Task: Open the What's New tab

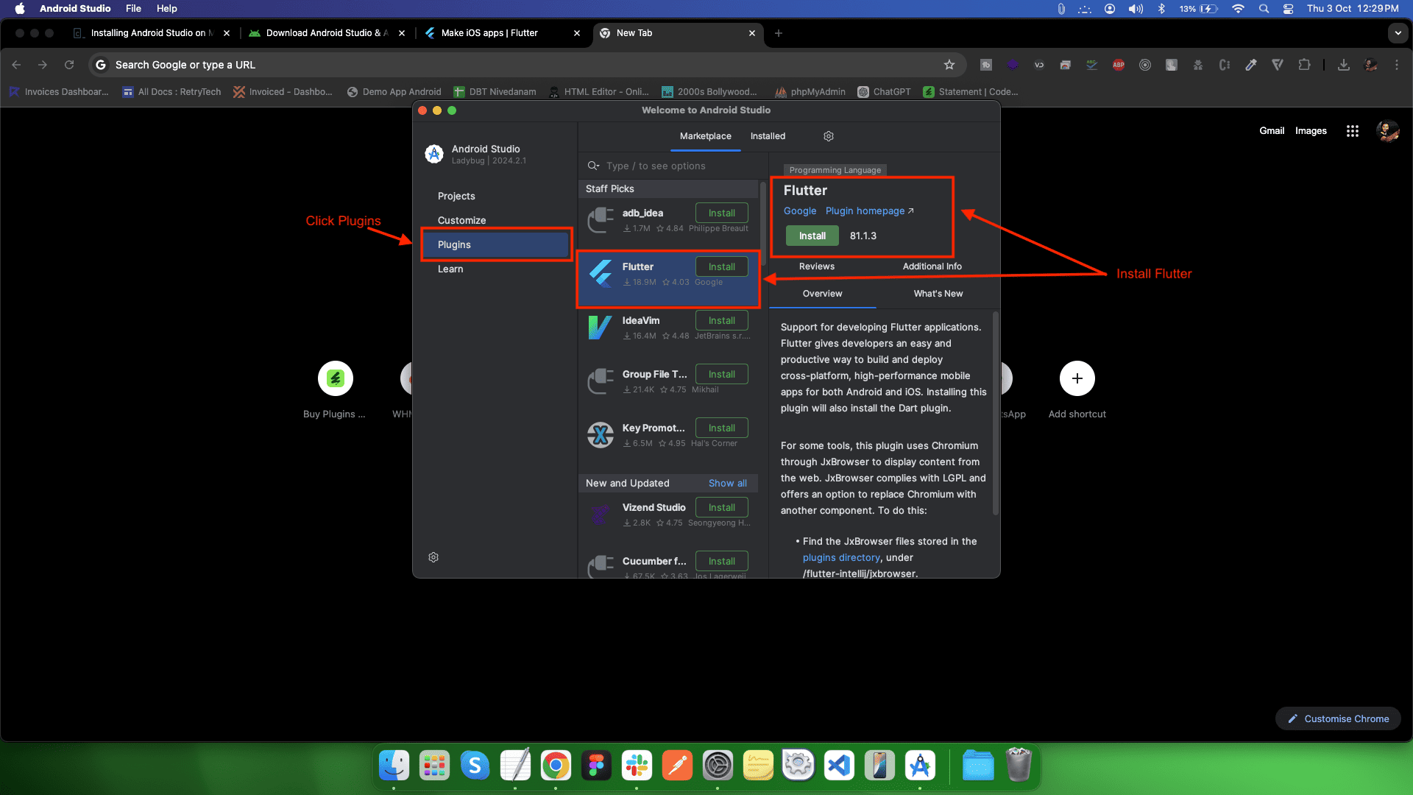Action: coord(938,294)
